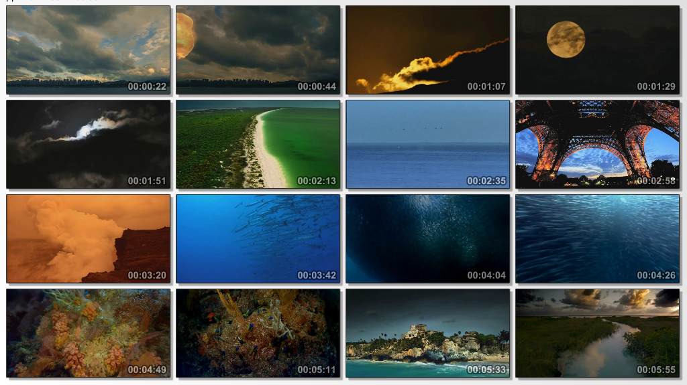The image size is (687, 385).
Task: Click the dark underwater fish swirl frame
Action: 427,238
